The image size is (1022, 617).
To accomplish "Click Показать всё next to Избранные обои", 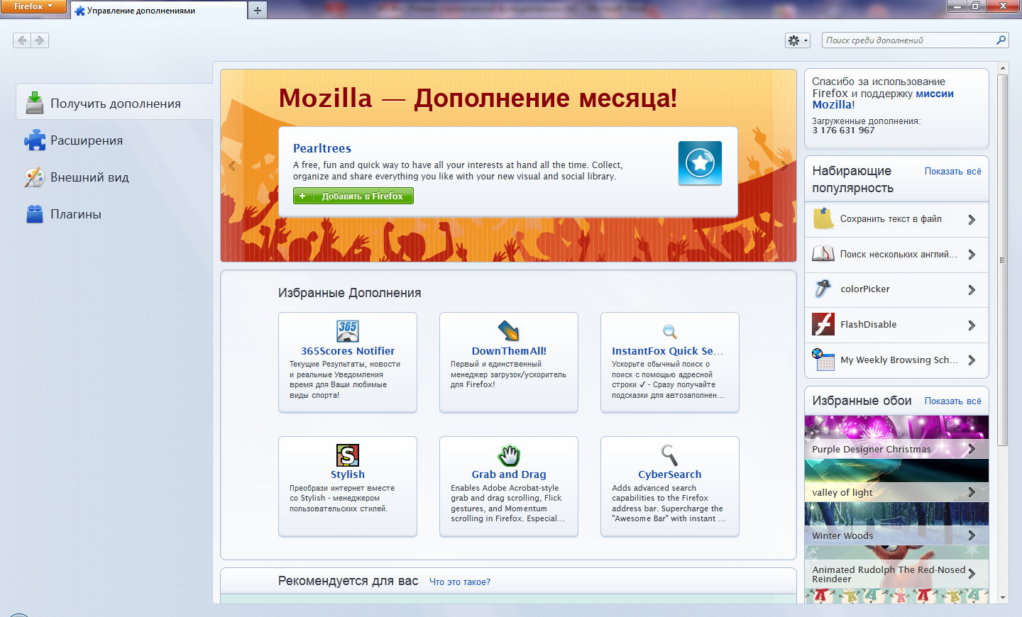I will click(952, 401).
